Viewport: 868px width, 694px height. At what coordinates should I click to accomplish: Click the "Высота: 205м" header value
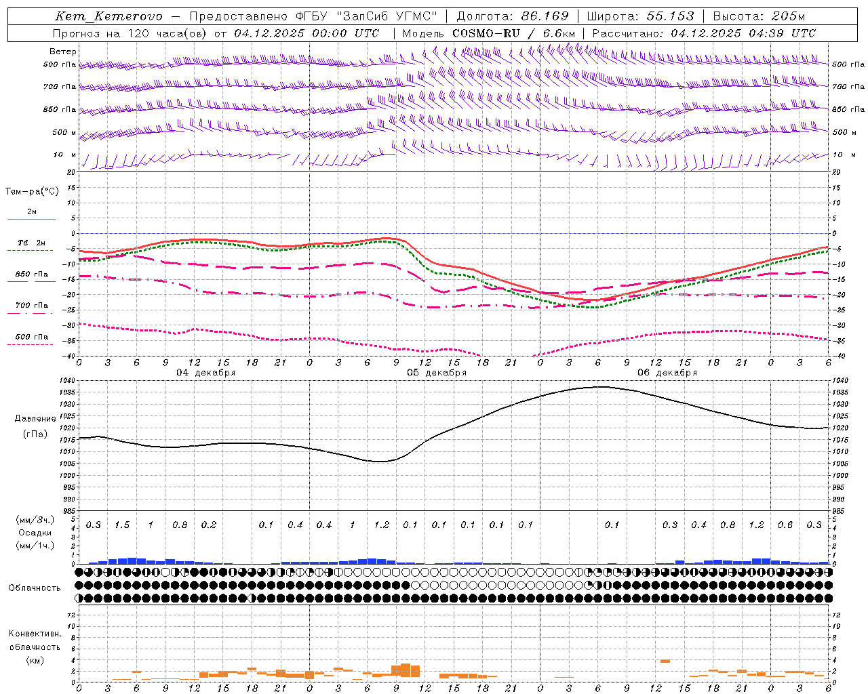[x=759, y=16]
